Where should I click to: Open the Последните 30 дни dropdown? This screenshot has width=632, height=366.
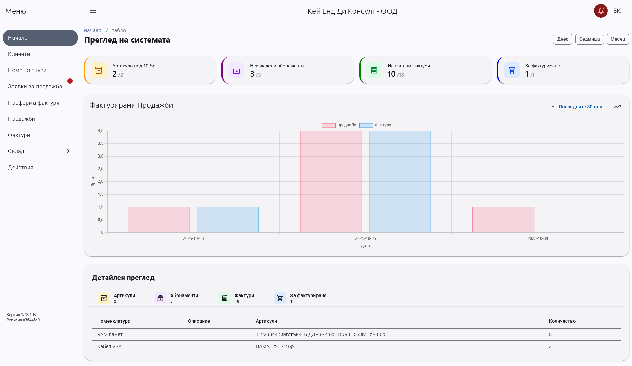(x=580, y=107)
